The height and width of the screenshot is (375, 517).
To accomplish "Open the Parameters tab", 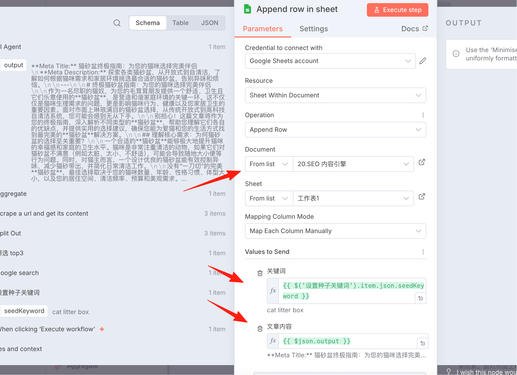I will (263, 29).
